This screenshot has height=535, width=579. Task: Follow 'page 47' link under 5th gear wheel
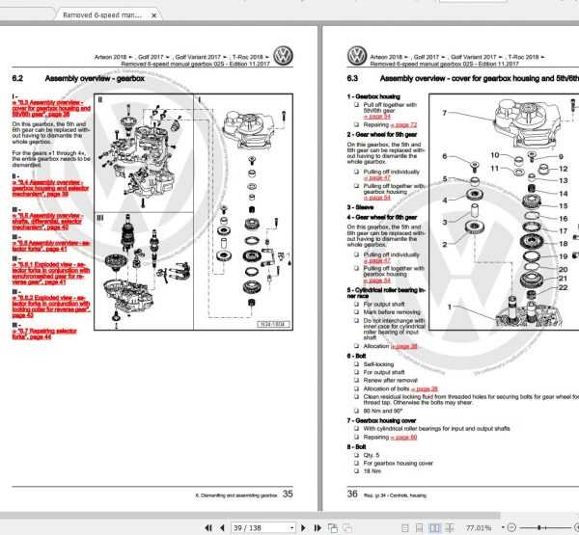click(377, 177)
